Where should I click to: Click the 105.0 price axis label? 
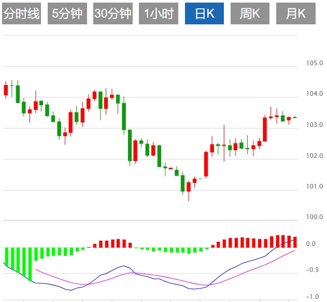314,64
